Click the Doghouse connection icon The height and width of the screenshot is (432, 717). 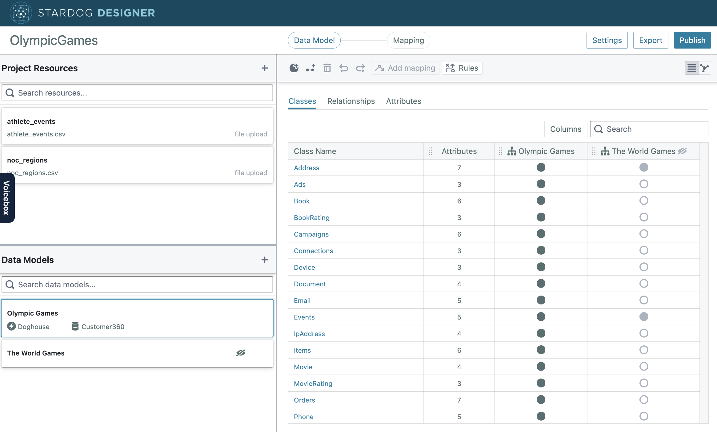tap(11, 326)
